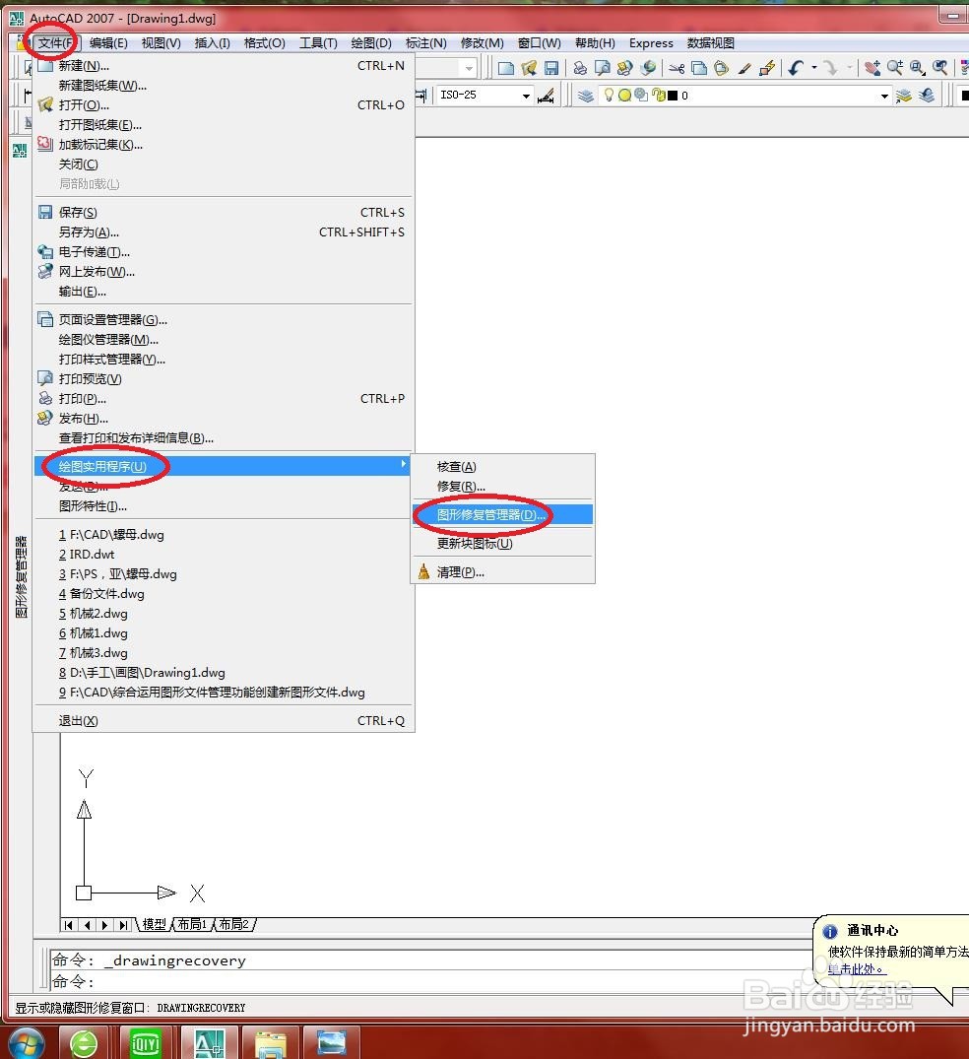Open the Express menu
The image size is (969, 1059).
tap(651, 43)
